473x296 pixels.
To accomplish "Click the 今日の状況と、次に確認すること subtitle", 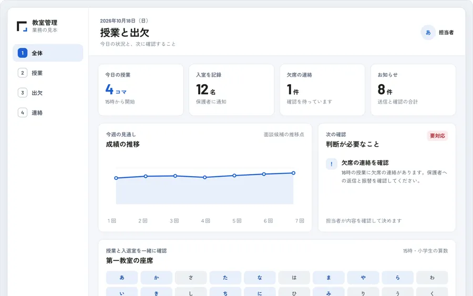I will tap(138, 44).
